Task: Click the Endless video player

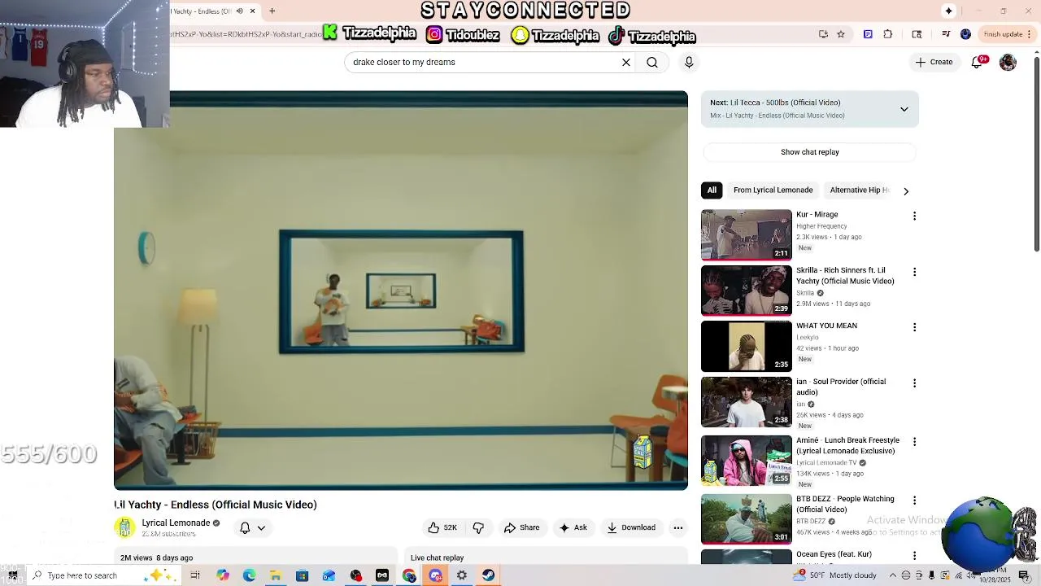Action: pyautogui.click(x=401, y=291)
